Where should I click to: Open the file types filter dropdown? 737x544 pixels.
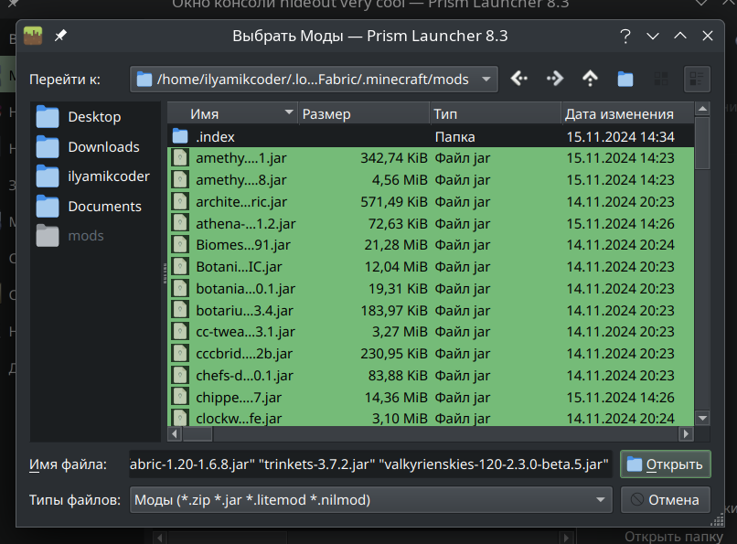(601, 500)
